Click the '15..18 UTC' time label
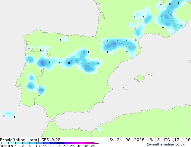Viewport: 191px width, 147px height. click(x=158, y=140)
